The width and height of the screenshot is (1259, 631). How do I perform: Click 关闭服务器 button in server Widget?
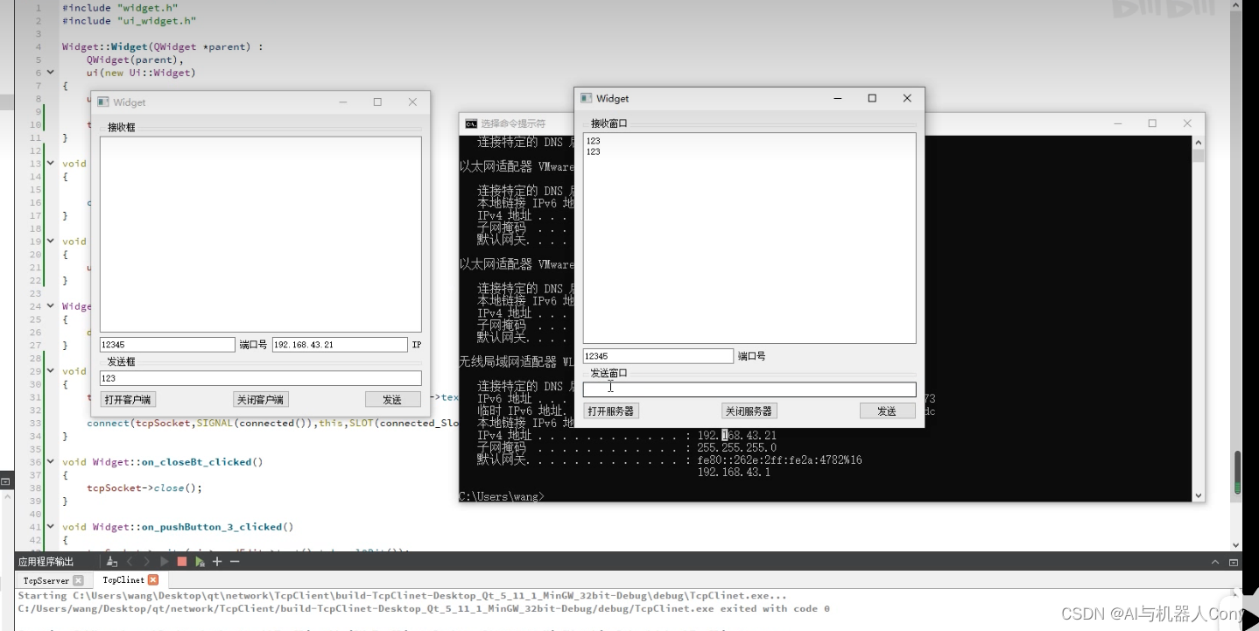tap(749, 411)
